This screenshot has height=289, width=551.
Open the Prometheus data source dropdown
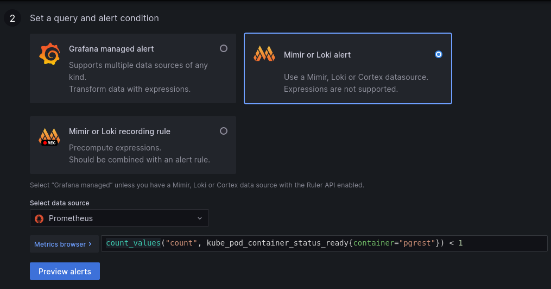(119, 218)
